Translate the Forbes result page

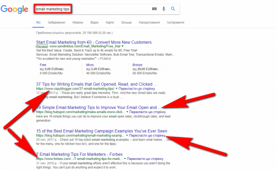pos(145,159)
